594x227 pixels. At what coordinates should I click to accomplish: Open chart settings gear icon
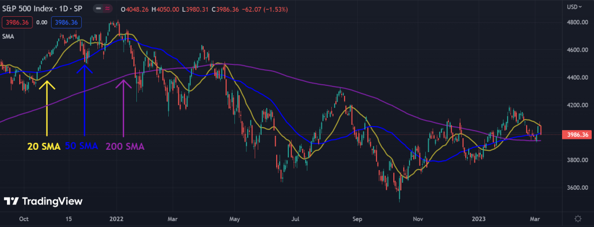(578, 218)
